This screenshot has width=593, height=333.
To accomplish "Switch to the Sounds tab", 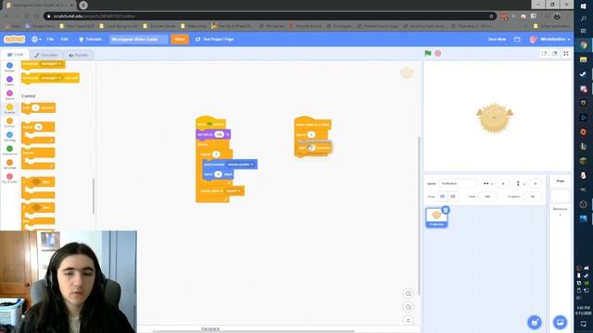I will coord(78,55).
